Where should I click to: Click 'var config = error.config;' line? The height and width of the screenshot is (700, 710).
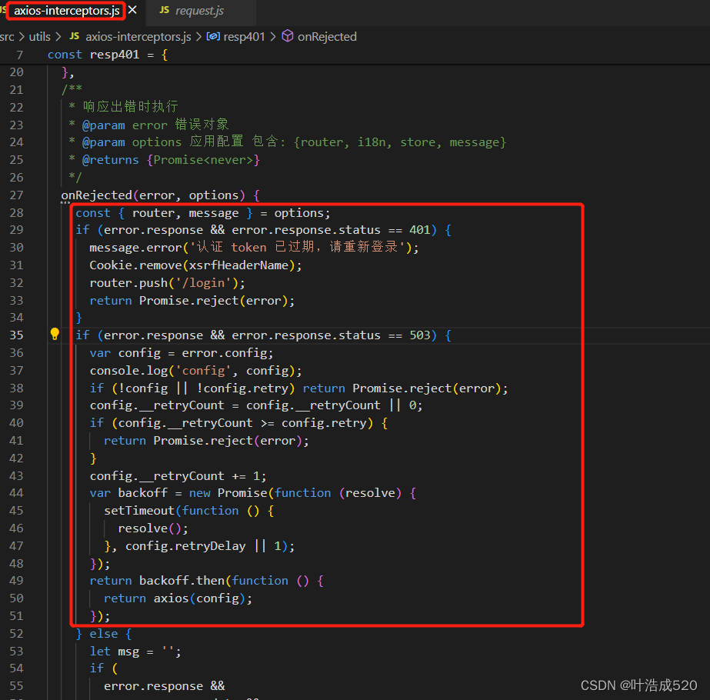[x=182, y=353]
